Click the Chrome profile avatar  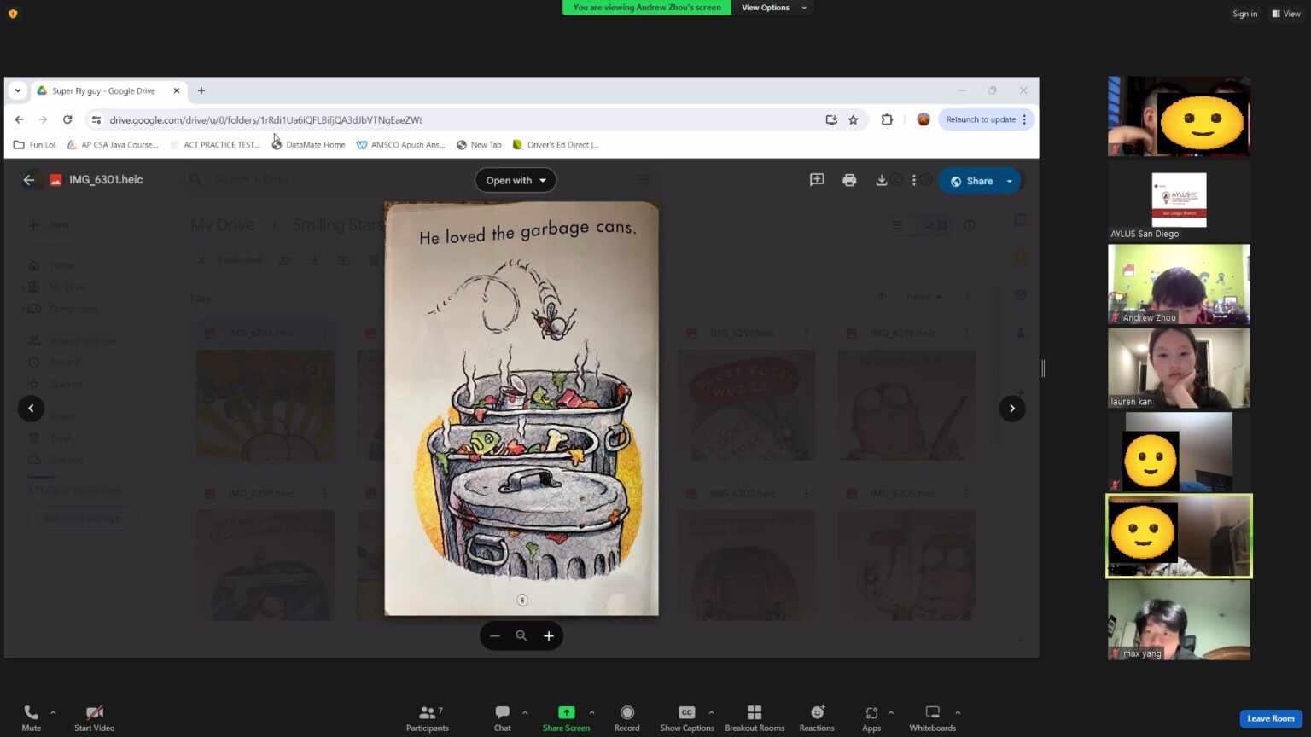923,120
